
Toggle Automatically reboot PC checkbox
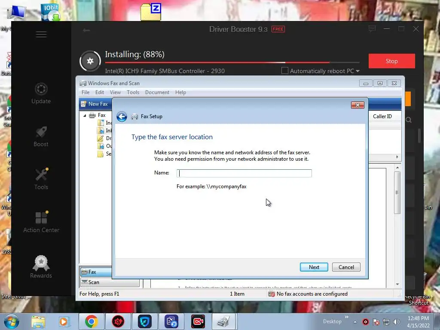click(284, 71)
